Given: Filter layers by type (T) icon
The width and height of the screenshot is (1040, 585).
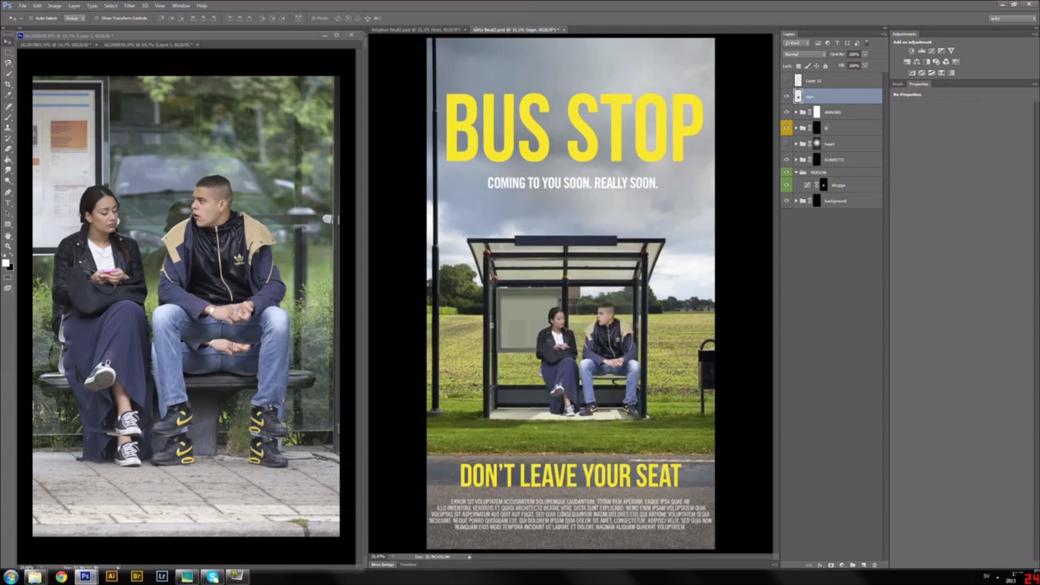Looking at the screenshot, I should [837, 43].
